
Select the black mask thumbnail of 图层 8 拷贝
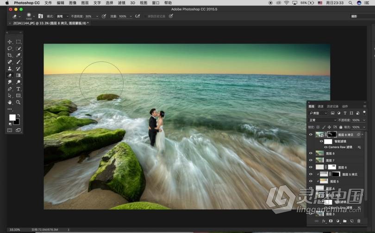tap(331, 134)
